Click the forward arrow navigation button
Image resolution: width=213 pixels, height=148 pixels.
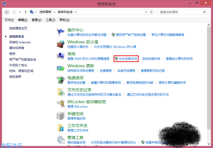pos(14,12)
